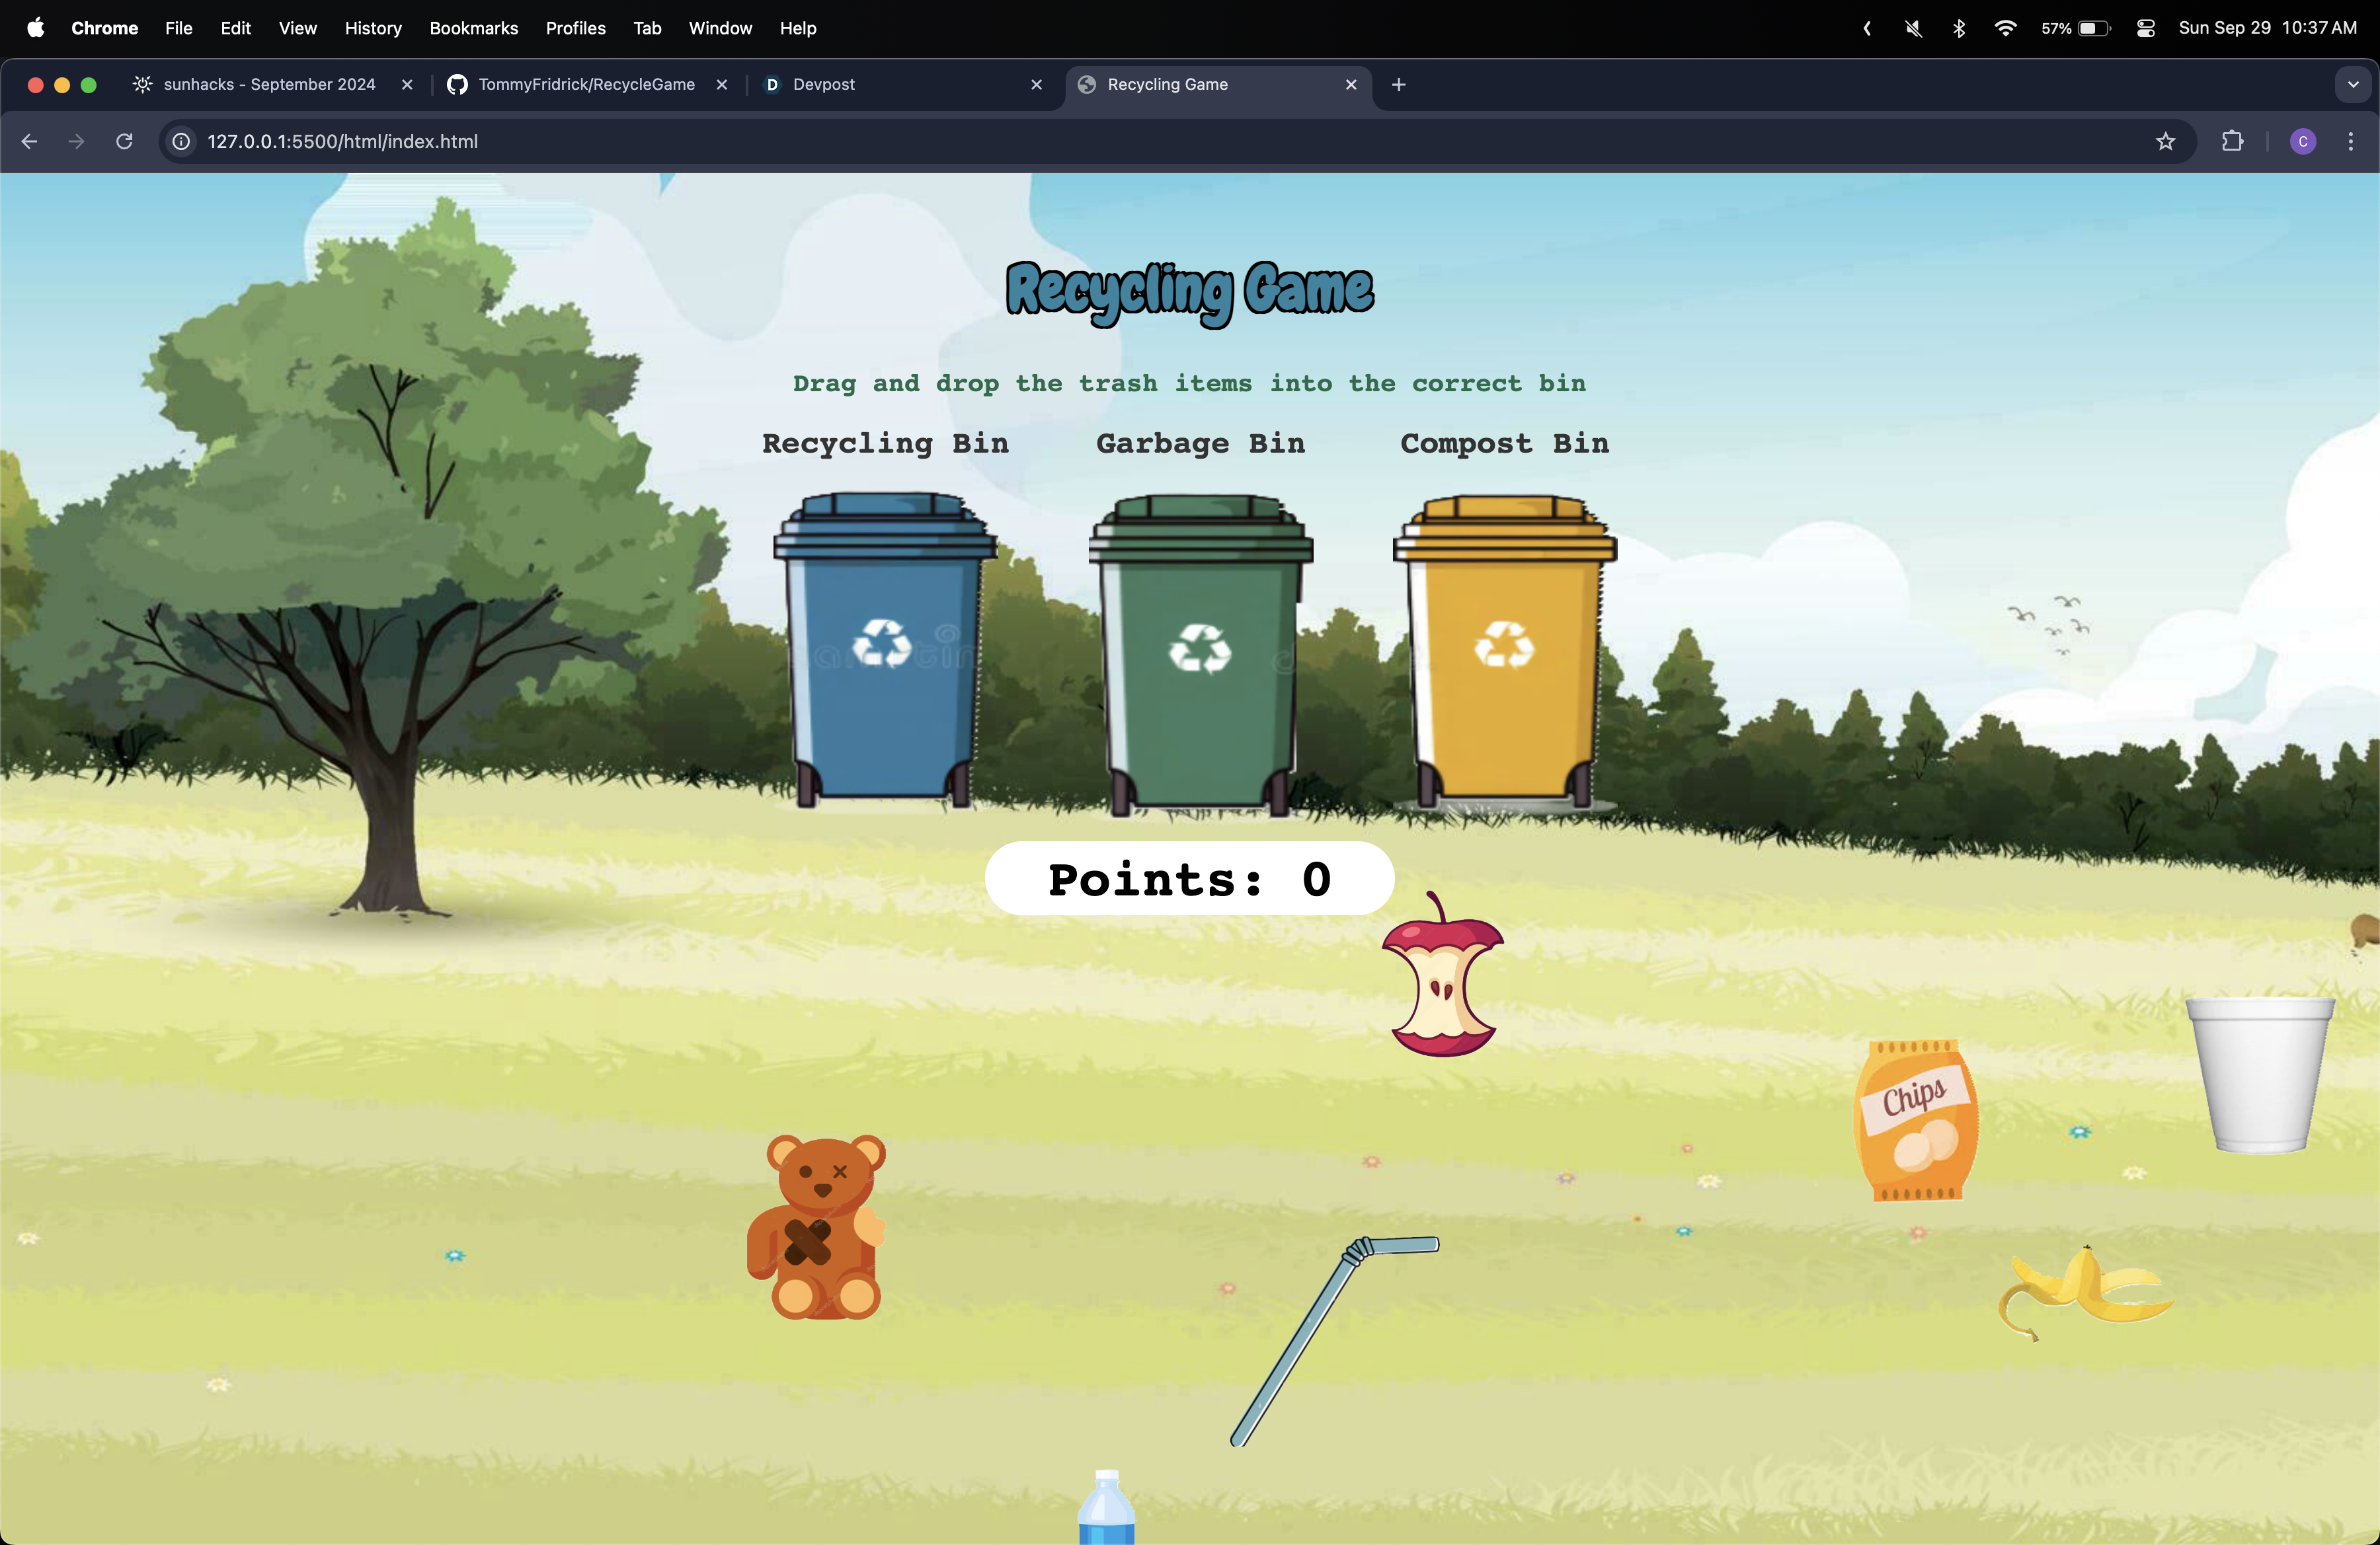The image size is (2380, 1545).
Task: Bookmark this page with the star icon
Action: pyautogui.click(x=2165, y=142)
